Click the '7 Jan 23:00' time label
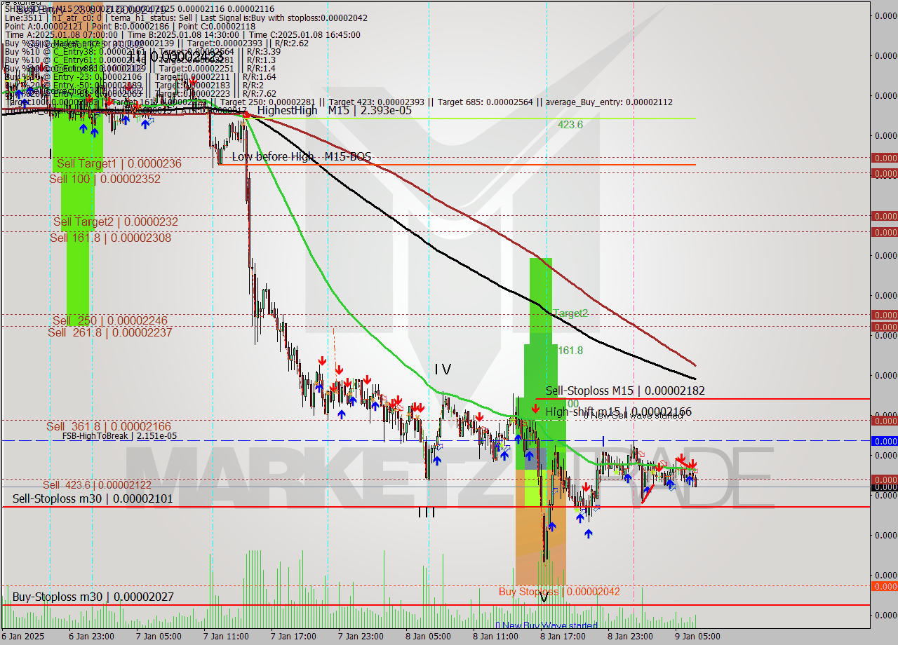 tap(361, 637)
